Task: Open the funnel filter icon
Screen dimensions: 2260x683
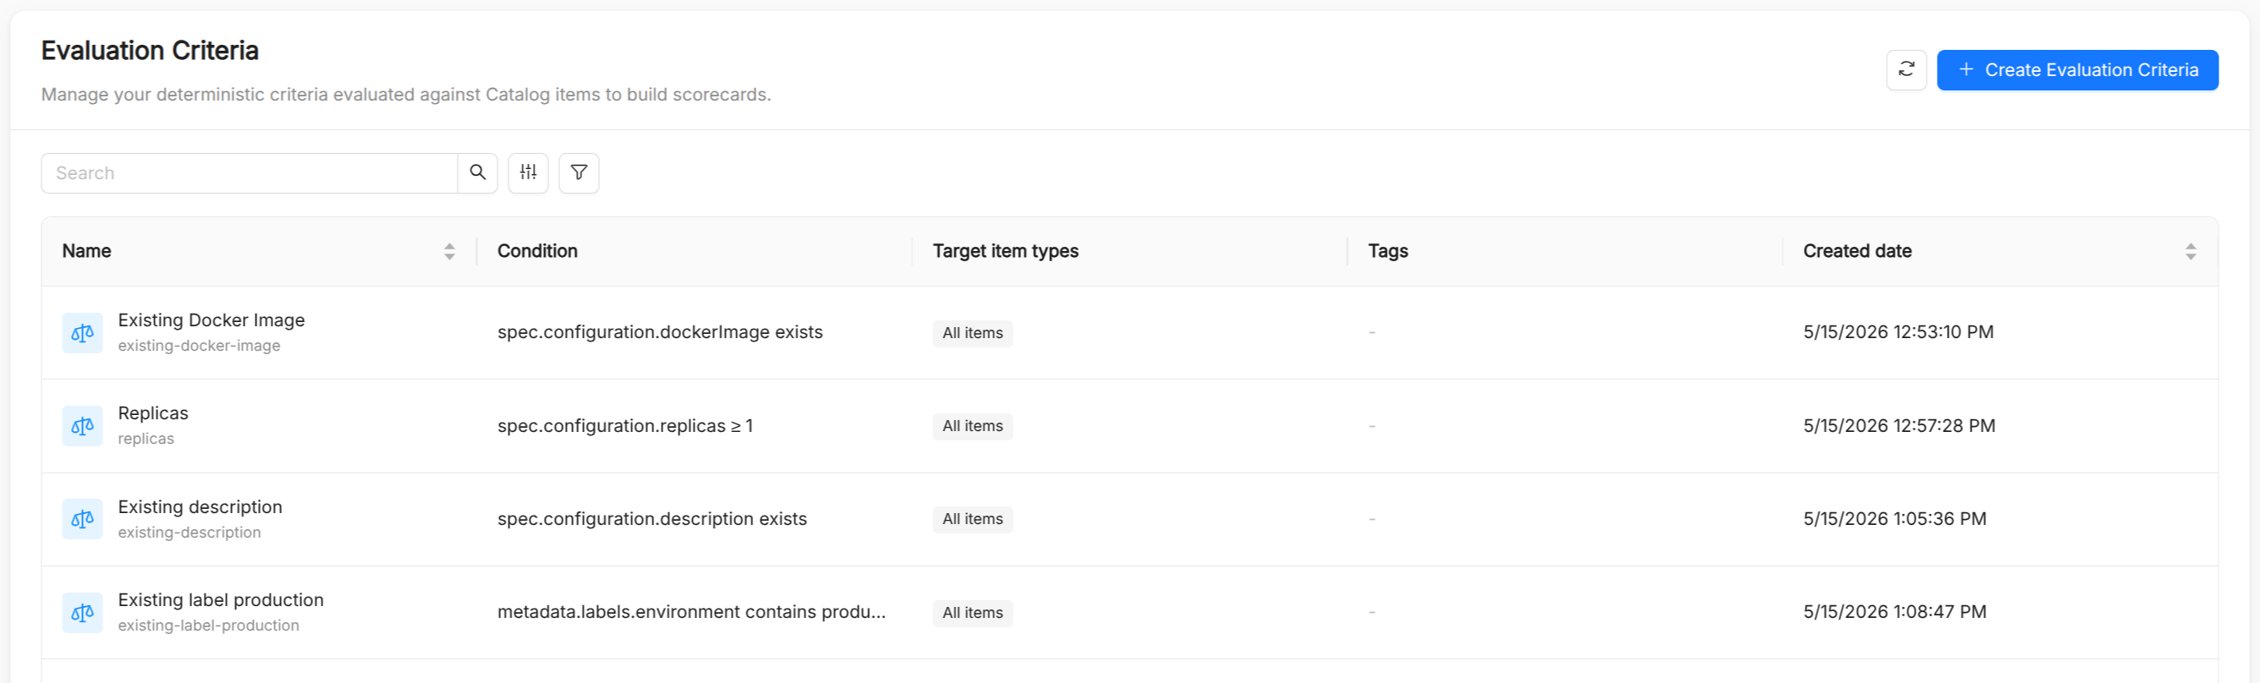Action: (x=579, y=172)
